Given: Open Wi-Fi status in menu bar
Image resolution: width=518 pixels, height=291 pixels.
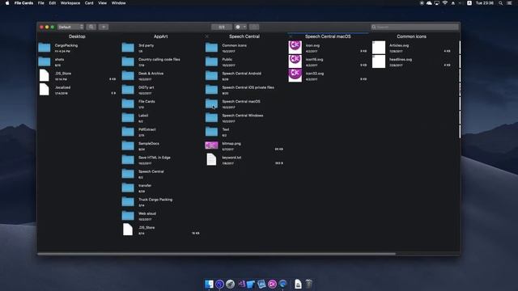Looking at the screenshot, I should (445, 3).
